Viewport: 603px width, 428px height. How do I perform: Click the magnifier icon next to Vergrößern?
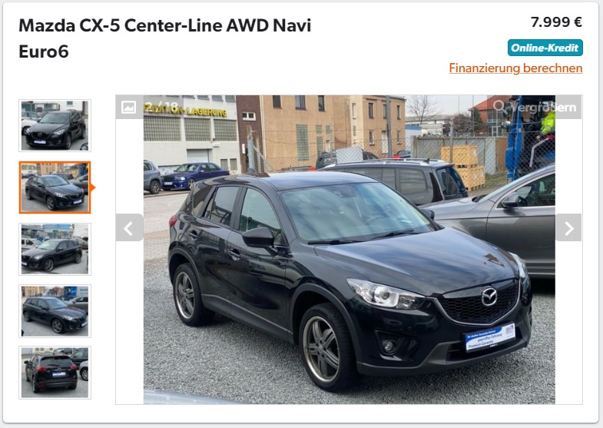tap(499, 107)
